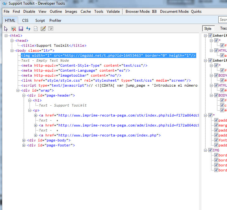Collapse the <body class="ltr"> node

12,50
